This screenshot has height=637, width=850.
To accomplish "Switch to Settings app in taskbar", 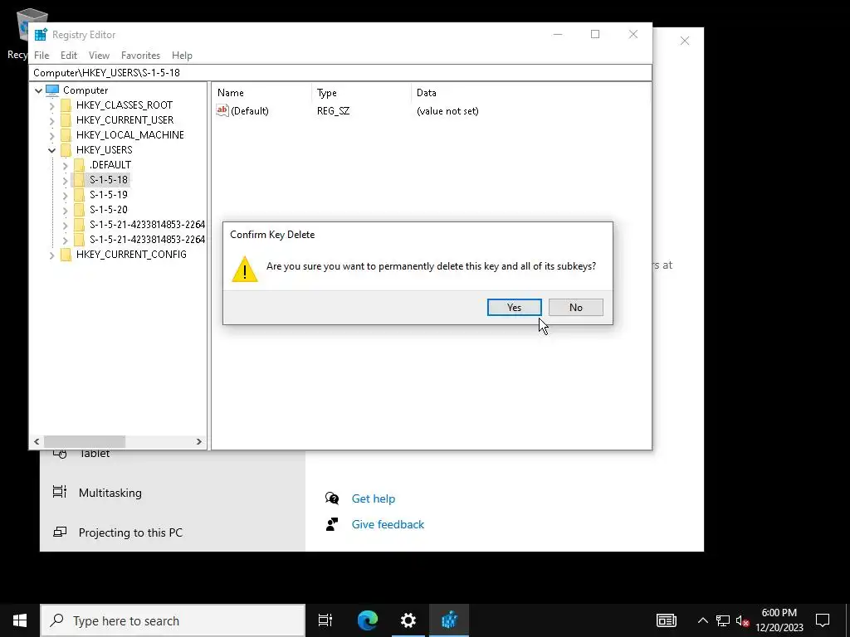I will pos(408,620).
